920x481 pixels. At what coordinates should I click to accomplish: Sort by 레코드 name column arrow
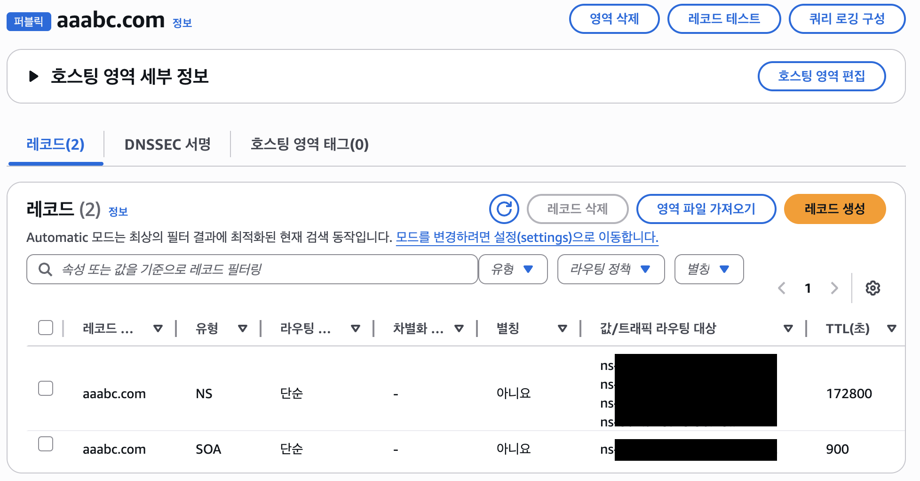(x=158, y=329)
